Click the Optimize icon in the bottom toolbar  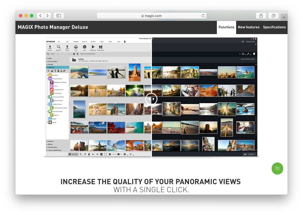[x=73, y=154]
